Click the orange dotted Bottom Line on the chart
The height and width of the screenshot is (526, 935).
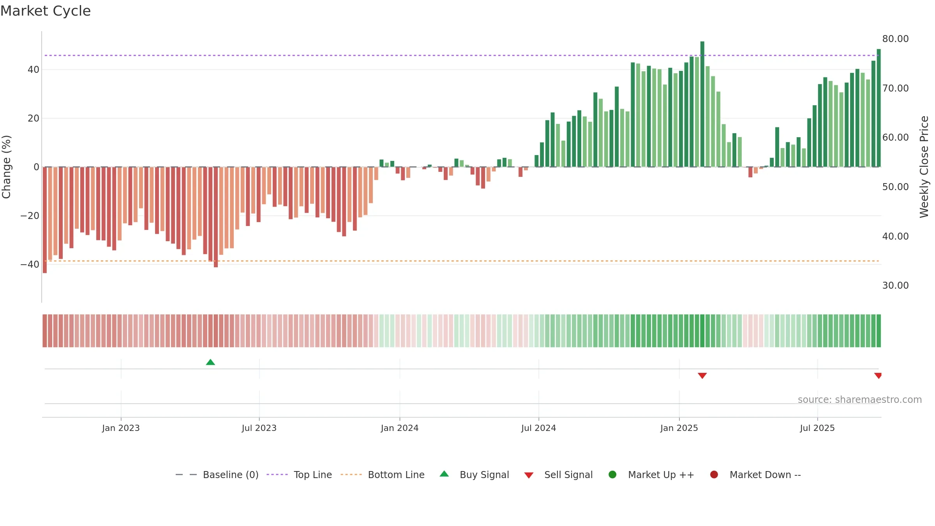[462, 261]
